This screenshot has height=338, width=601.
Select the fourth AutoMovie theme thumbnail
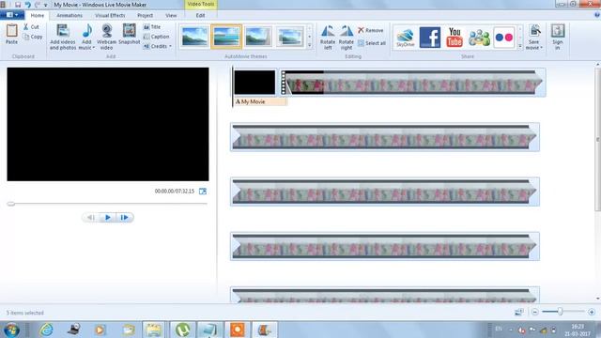[x=290, y=37]
